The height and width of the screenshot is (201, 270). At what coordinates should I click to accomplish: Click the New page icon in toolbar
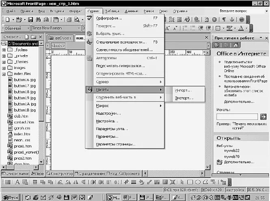coord(8,19)
